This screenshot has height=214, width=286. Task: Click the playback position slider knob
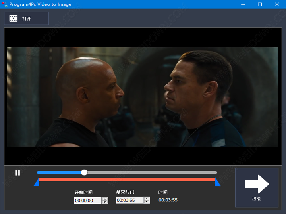click(84, 172)
